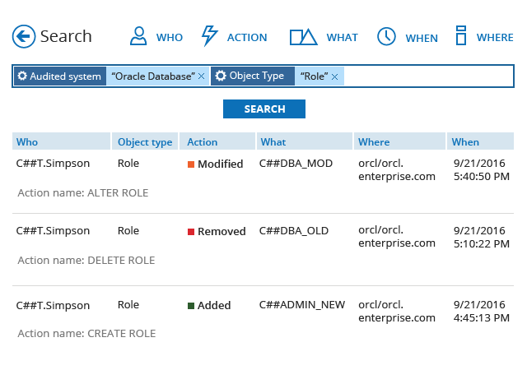The image size is (527, 370).
Task: Sort results by the When column
Action: [465, 141]
